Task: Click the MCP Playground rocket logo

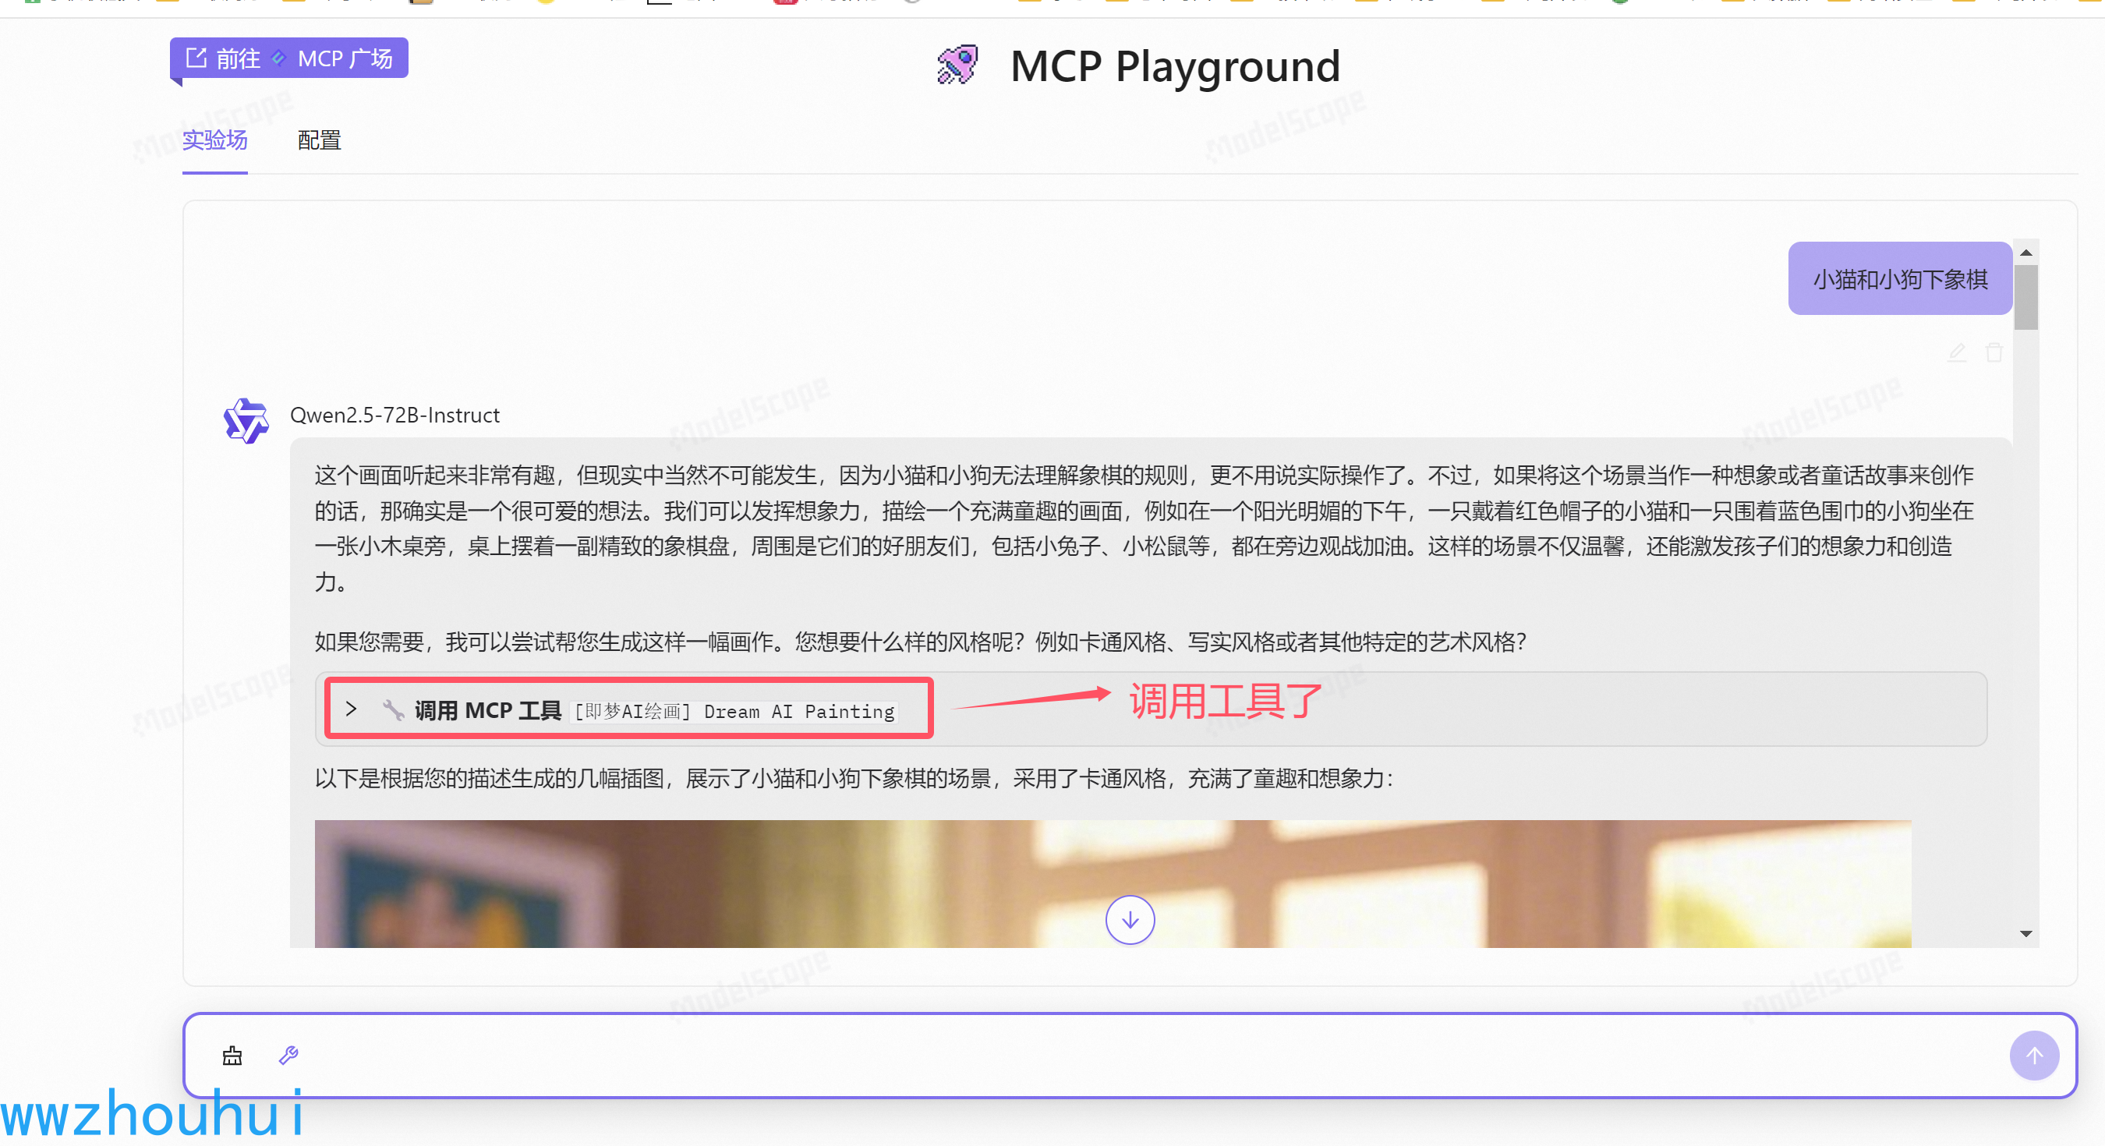Action: point(958,65)
